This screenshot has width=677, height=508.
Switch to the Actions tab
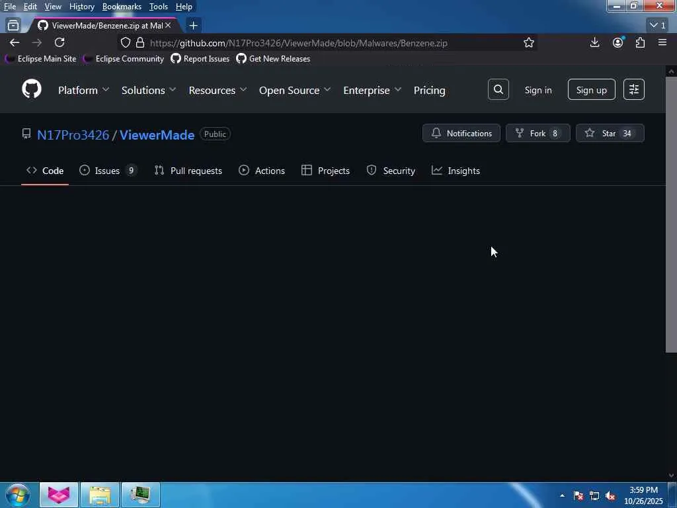tap(262, 171)
